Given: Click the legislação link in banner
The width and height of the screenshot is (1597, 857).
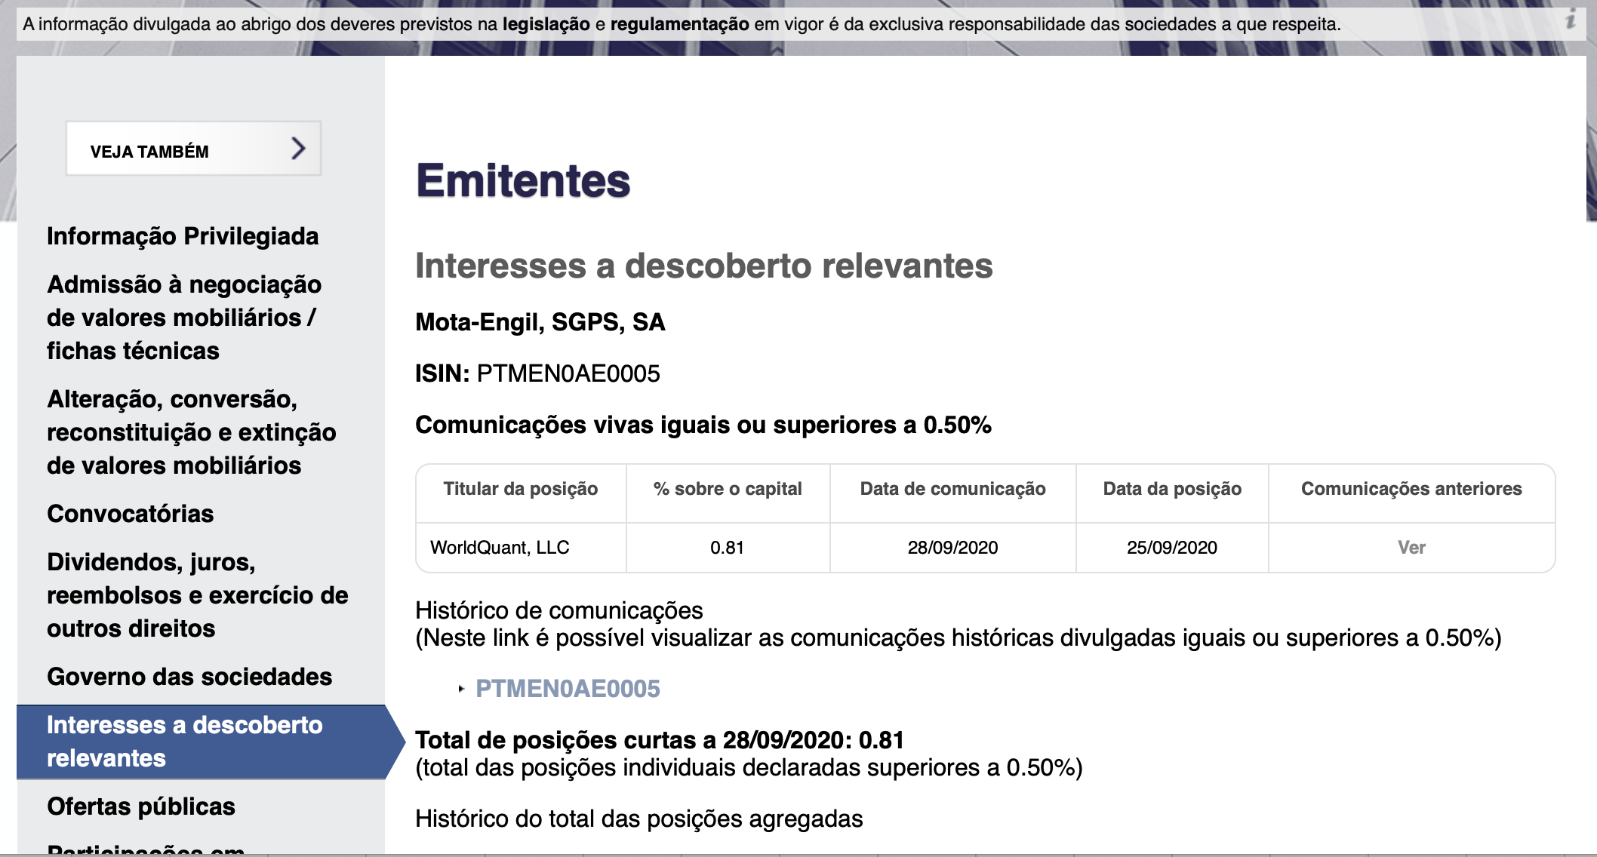Looking at the screenshot, I should 546,24.
